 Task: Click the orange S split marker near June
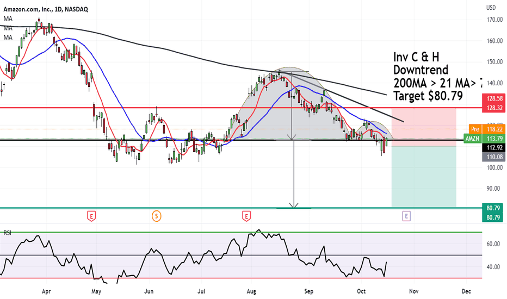(x=157, y=216)
